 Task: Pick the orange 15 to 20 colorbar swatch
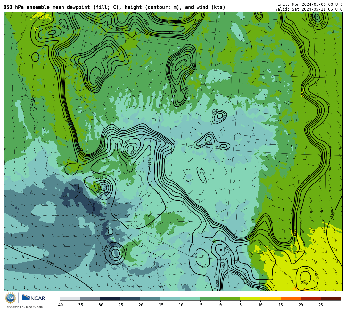[290, 299]
